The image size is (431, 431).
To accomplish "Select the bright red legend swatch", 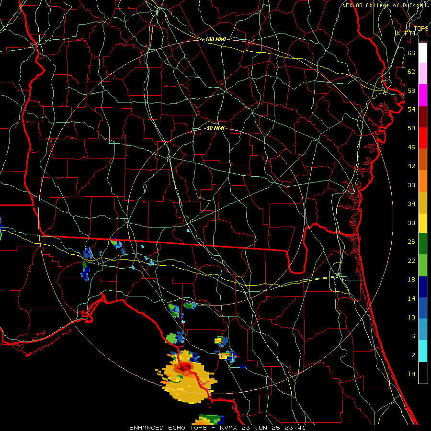I will coord(423,138).
